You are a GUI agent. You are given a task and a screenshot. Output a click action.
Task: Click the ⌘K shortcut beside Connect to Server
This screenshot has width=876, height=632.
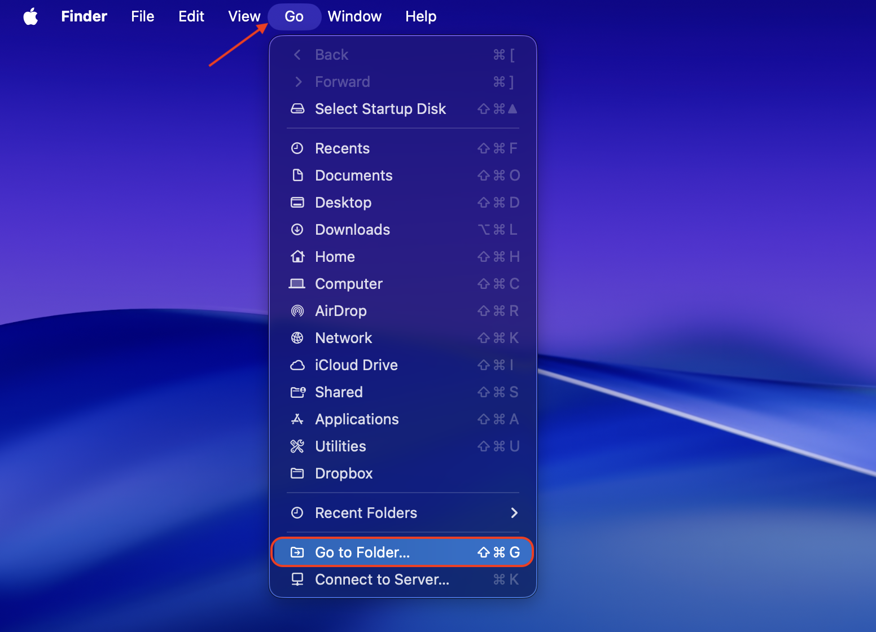click(x=506, y=580)
